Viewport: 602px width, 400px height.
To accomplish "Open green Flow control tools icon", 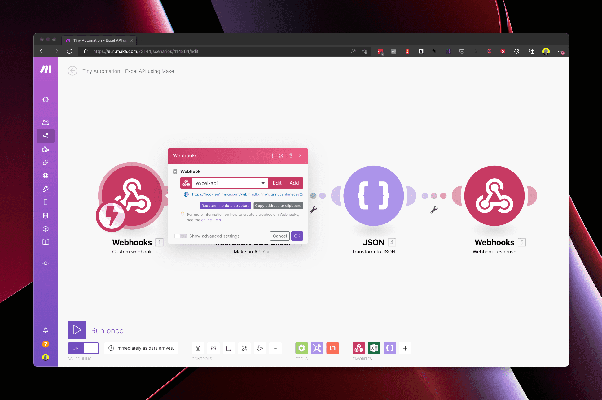I will click(301, 348).
